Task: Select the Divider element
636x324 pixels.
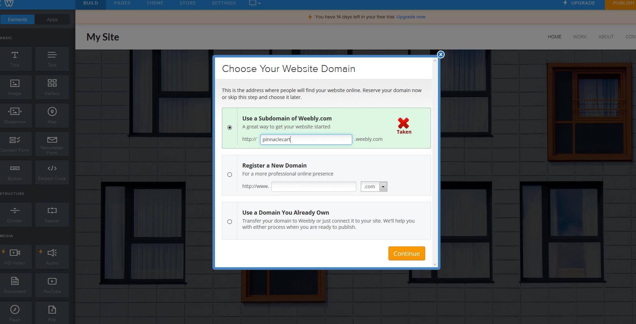Action: click(x=15, y=215)
